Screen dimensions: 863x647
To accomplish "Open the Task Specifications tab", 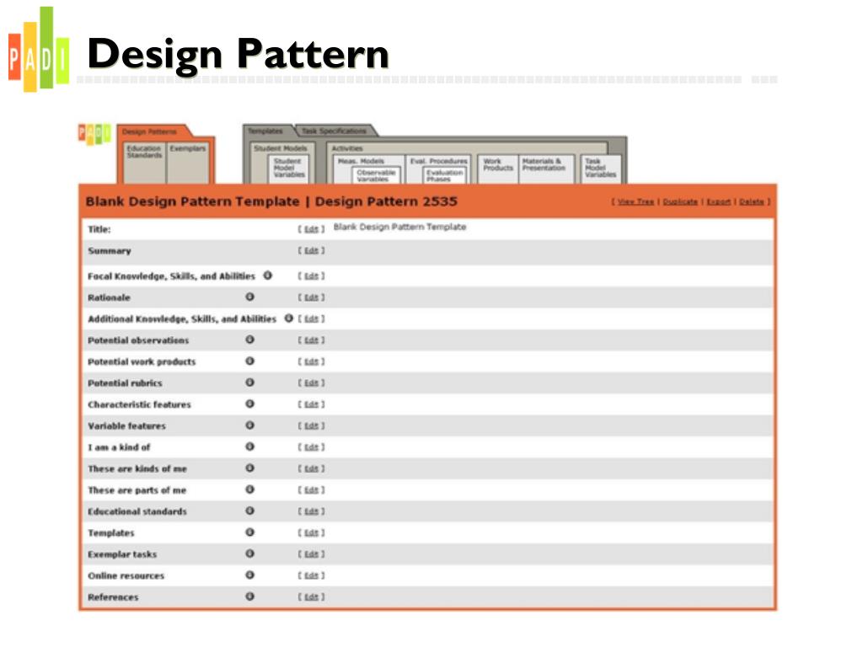I will pos(334,131).
